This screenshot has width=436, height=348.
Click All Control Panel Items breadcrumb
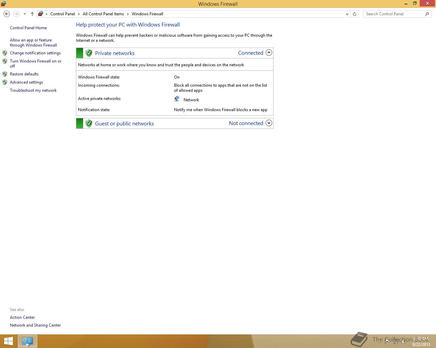click(103, 14)
